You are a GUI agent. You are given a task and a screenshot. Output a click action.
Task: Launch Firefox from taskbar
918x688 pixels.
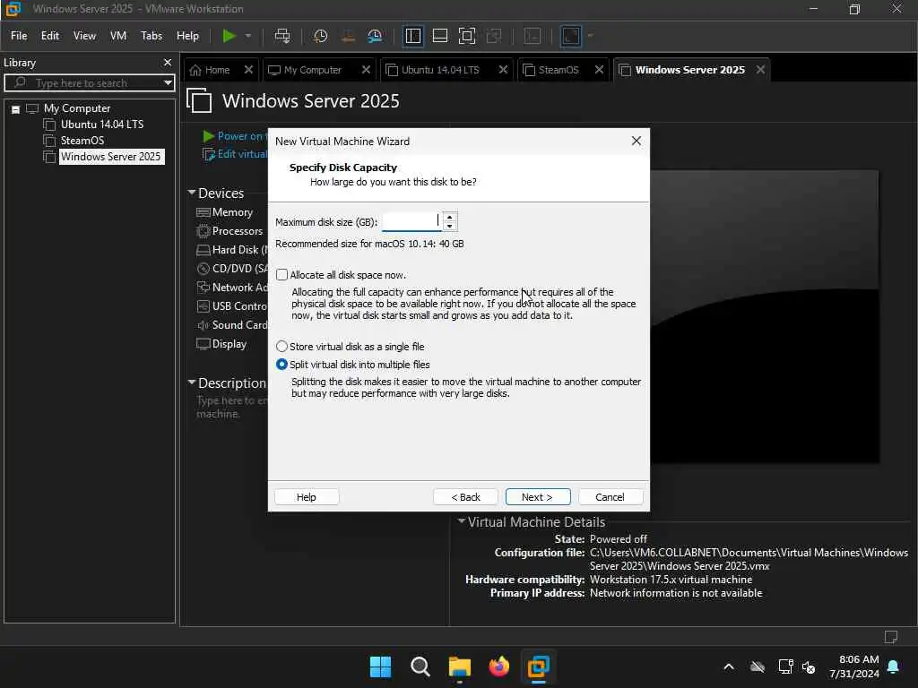[x=498, y=666]
